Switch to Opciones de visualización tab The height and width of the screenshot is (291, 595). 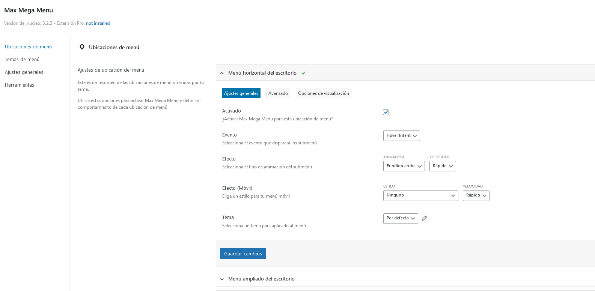coord(323,93)
